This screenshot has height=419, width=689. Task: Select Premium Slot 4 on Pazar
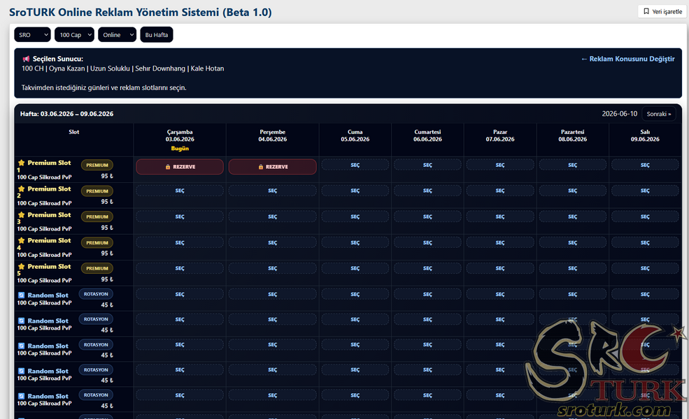click(500, 242)
